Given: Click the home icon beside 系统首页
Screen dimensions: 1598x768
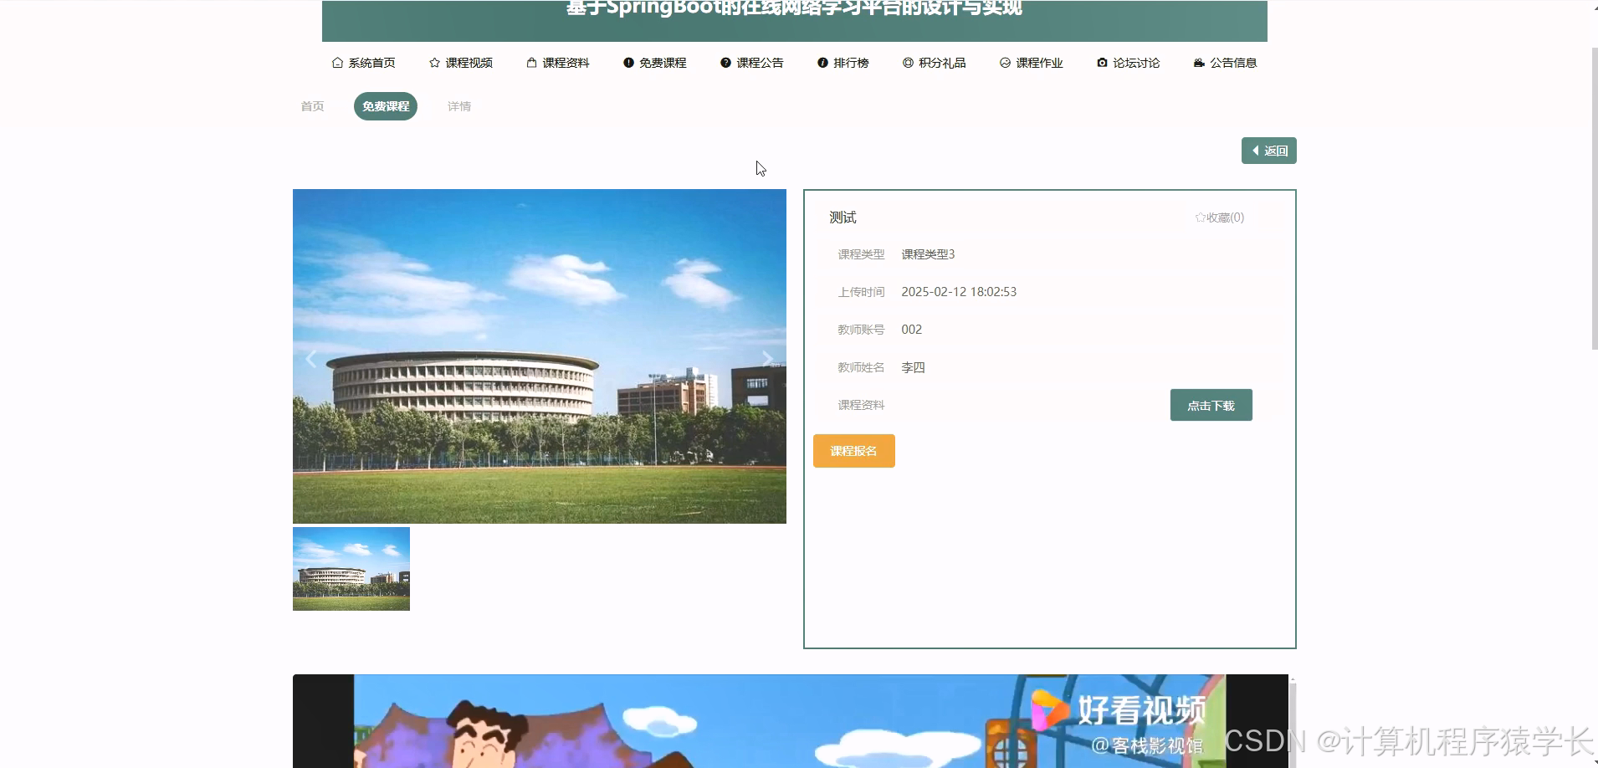Looking at the screenshot, I should coord(337,62).
